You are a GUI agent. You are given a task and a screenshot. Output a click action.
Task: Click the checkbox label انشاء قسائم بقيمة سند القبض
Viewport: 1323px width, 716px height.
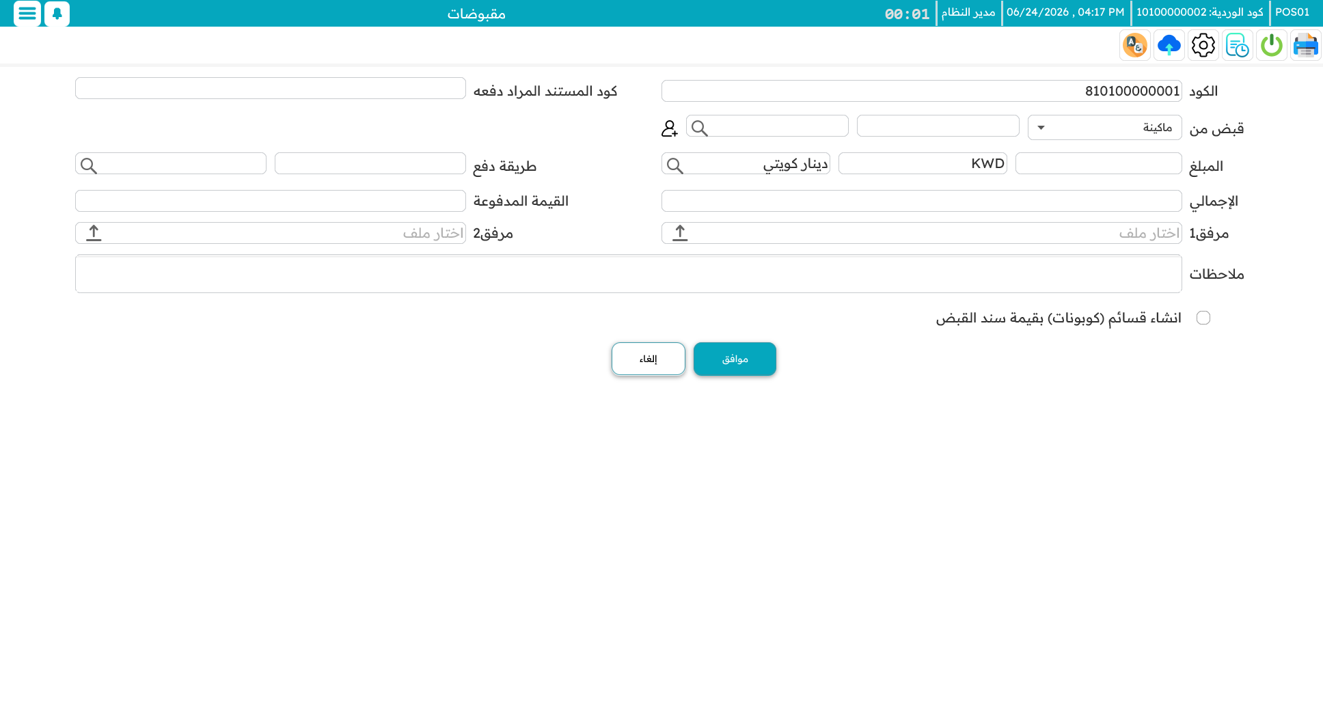click(x=1059, y=318)
